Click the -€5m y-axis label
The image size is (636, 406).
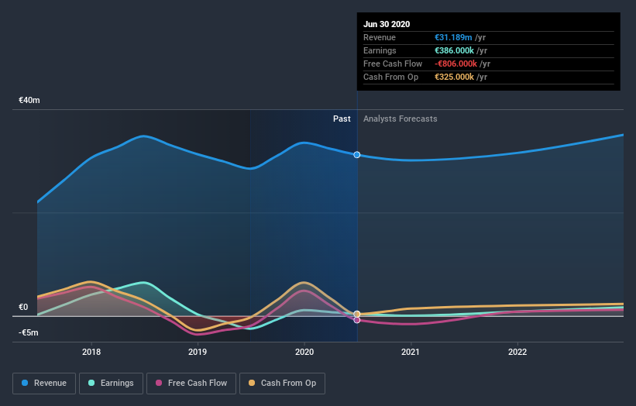coord(29,332)
